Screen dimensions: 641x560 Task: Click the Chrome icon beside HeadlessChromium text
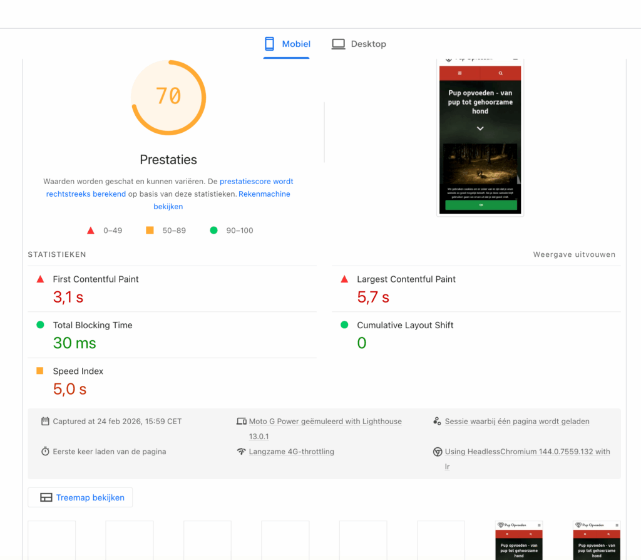click(438, 452)
